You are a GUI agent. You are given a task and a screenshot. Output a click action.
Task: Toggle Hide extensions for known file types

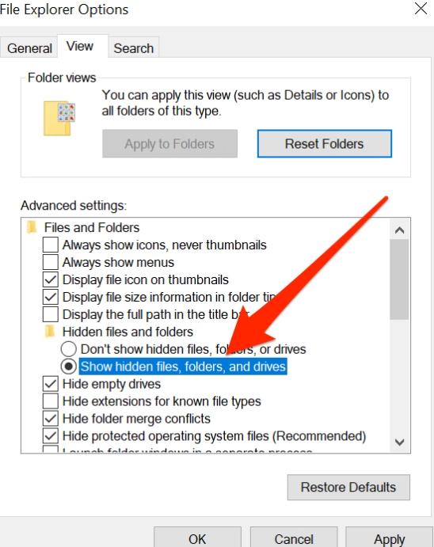click(51, 401)
